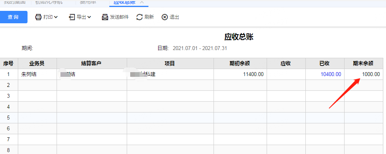The height and width of the screenshot is (154, 386).
Task: Click the project cell ending in 私建
Action: point(171,74)
